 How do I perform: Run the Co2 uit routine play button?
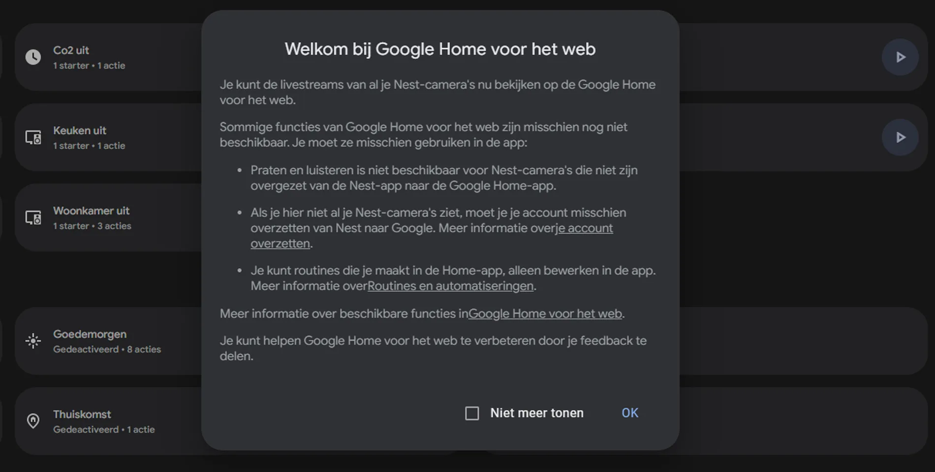[x=900, y=57]
